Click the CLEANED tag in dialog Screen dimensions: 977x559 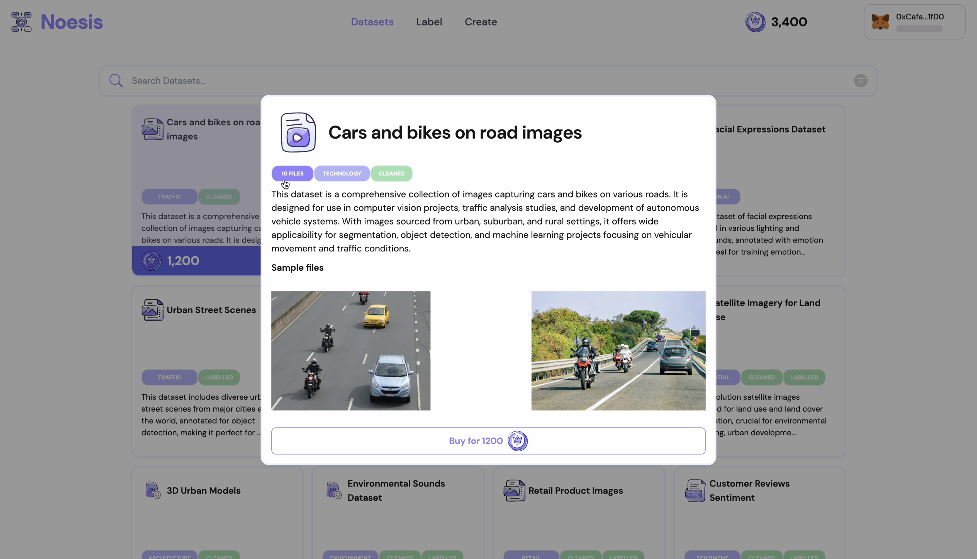coord(391,173)
